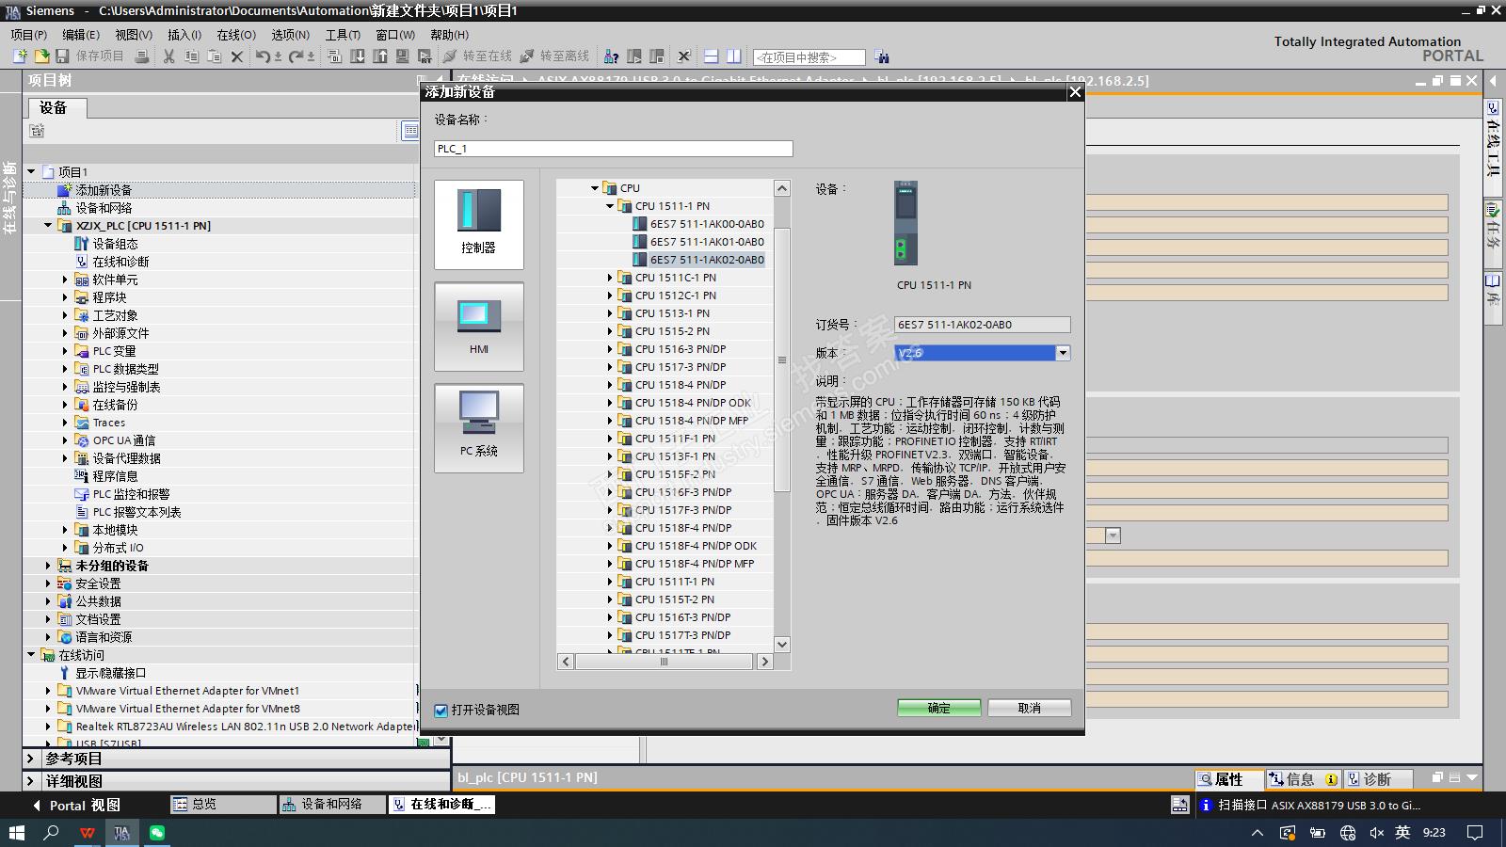The width and height of the screenshot is (1506, 847).
Task: Switch to the 设备和网络 bottom tab
Action: click(x=330, y=805)
